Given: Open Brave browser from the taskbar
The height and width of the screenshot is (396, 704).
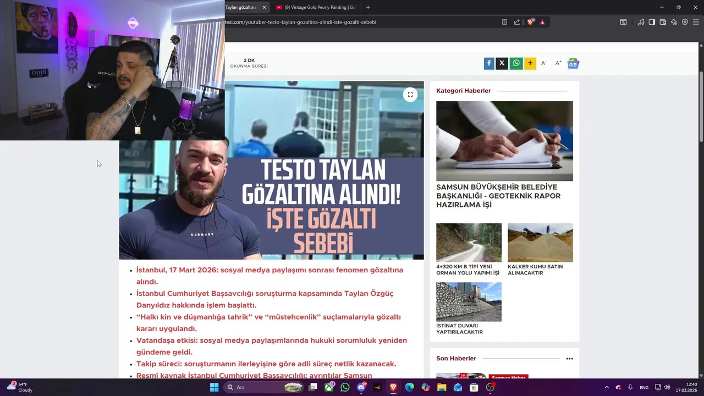Looking at the screenshot, I should (x=393, y=387).
